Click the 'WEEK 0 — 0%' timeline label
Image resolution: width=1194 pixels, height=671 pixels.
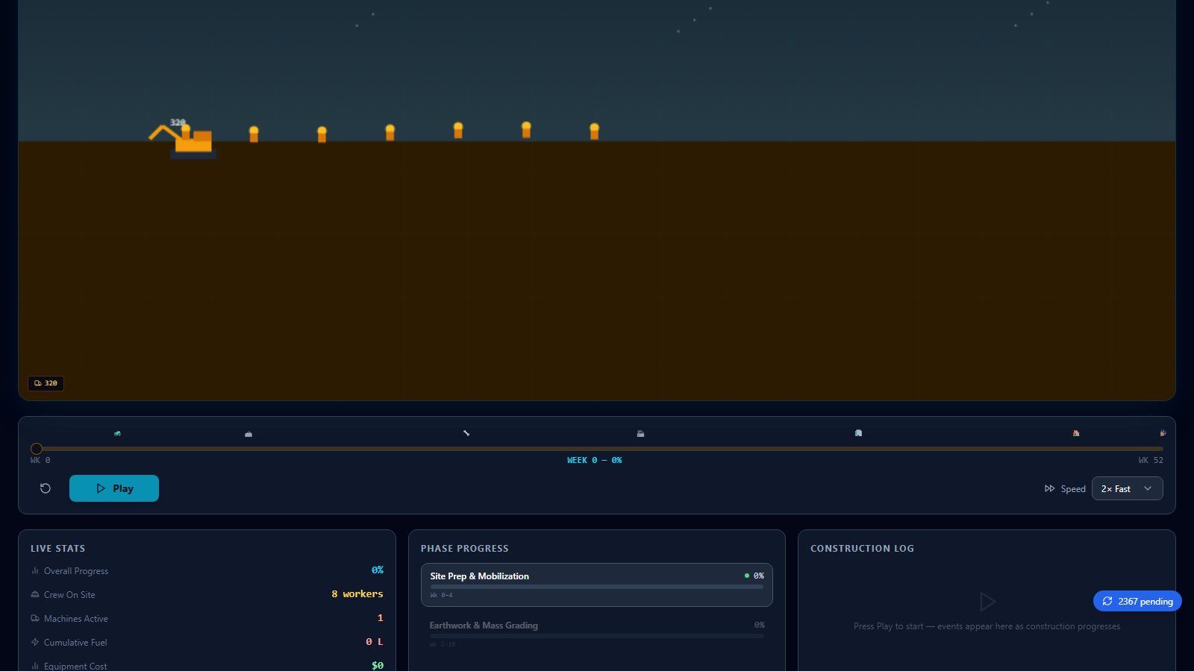(594, 460)
